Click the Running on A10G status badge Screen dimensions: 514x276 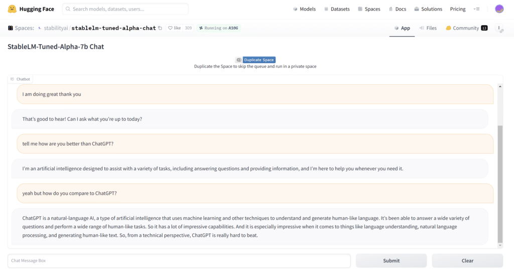219,28
